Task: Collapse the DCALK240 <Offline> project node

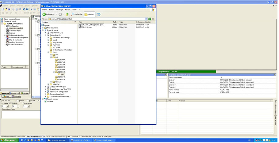Action: tap(2, 24)
